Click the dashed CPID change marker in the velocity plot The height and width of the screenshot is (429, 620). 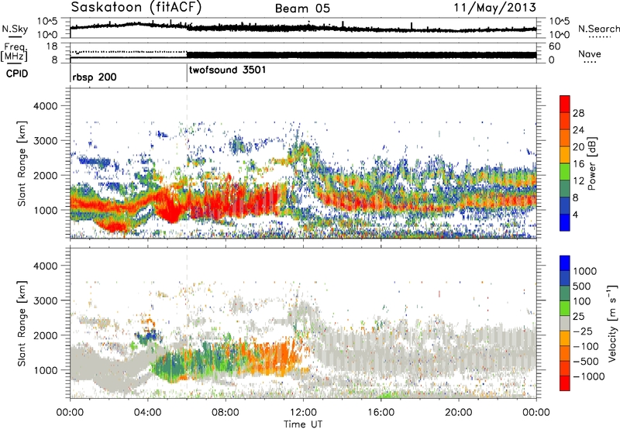click(x=187, y=322)
